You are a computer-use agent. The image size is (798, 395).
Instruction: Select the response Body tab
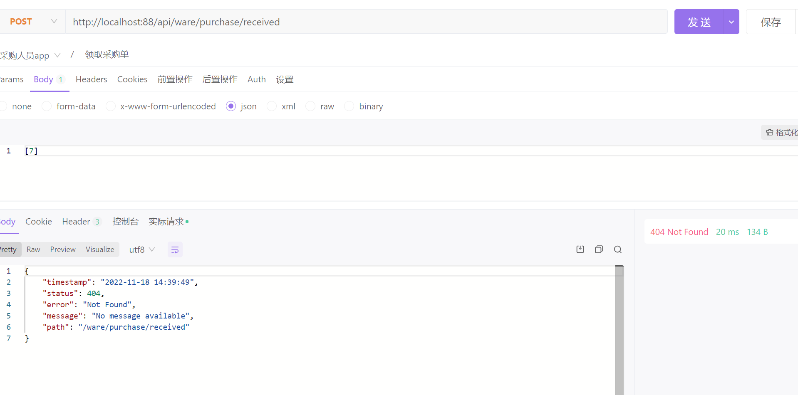[8, 222]
